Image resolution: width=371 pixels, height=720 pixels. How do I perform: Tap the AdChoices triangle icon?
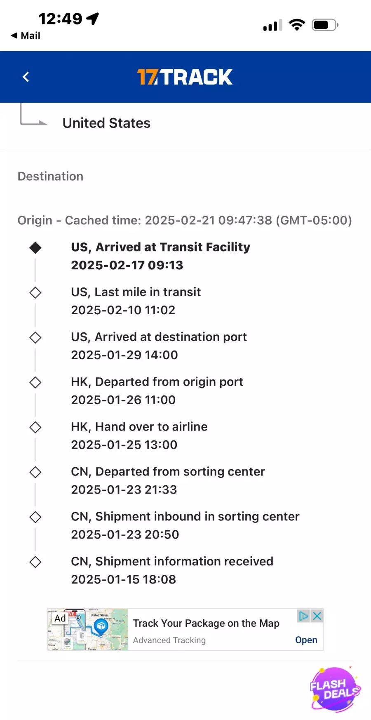pyautogui.click(x=303, y=616)
